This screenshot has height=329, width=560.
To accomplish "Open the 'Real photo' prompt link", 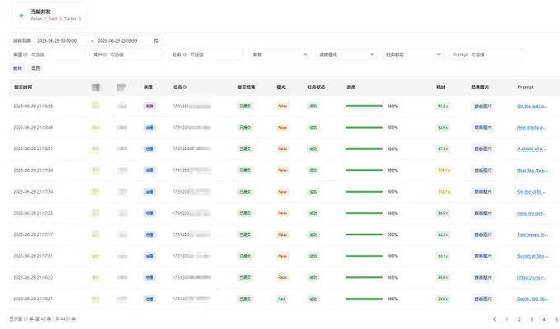I will tap(532, 128).
